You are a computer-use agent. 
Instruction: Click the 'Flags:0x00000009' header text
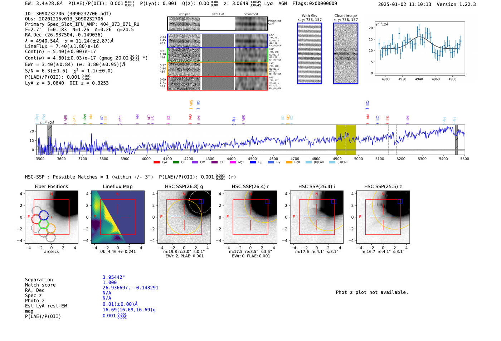[315, 4]
